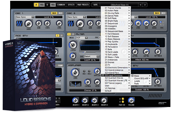
Task: Click the OSC 3 SUB knob
Action: [x=146, y=23]
